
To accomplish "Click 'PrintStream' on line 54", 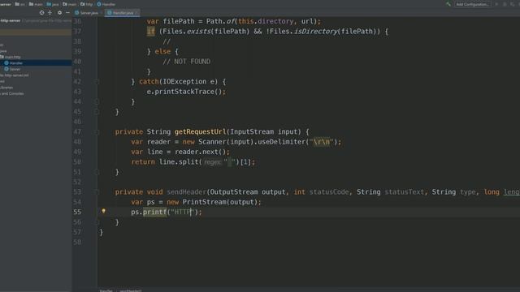I will (x=204, y=202).
